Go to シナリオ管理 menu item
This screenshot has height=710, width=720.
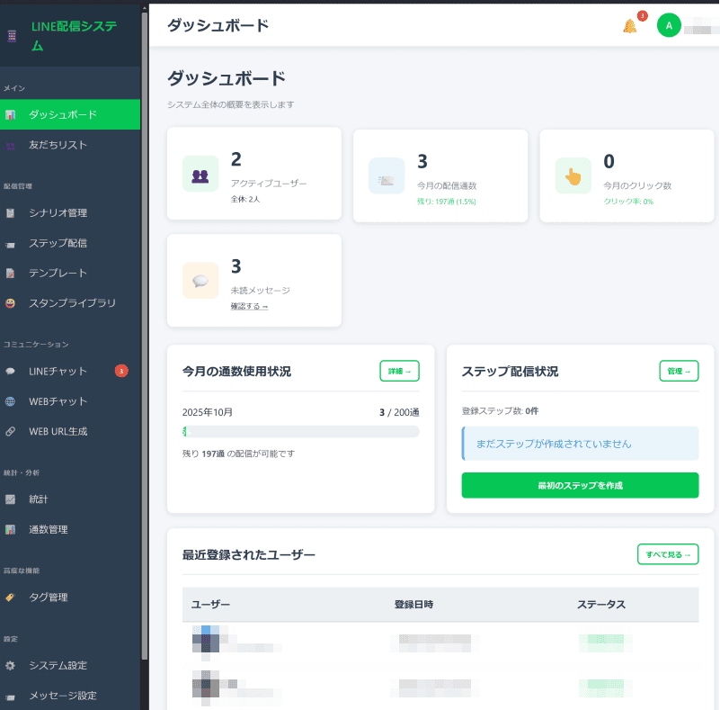[x=58, y=213]
